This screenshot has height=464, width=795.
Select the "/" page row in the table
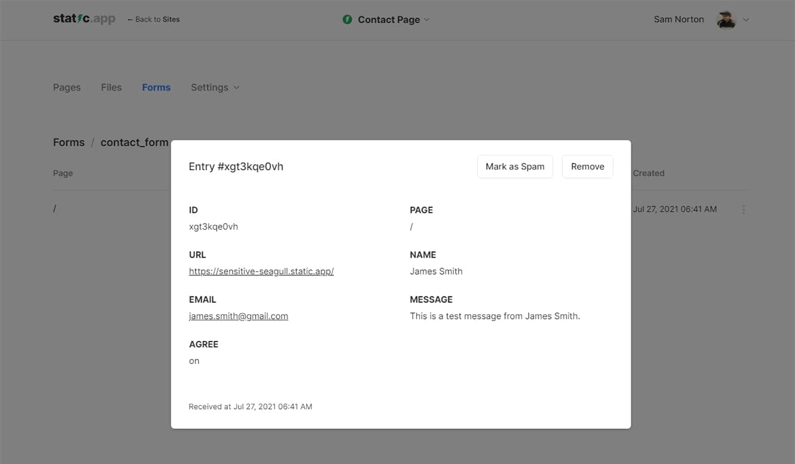[x=54, y=209]
